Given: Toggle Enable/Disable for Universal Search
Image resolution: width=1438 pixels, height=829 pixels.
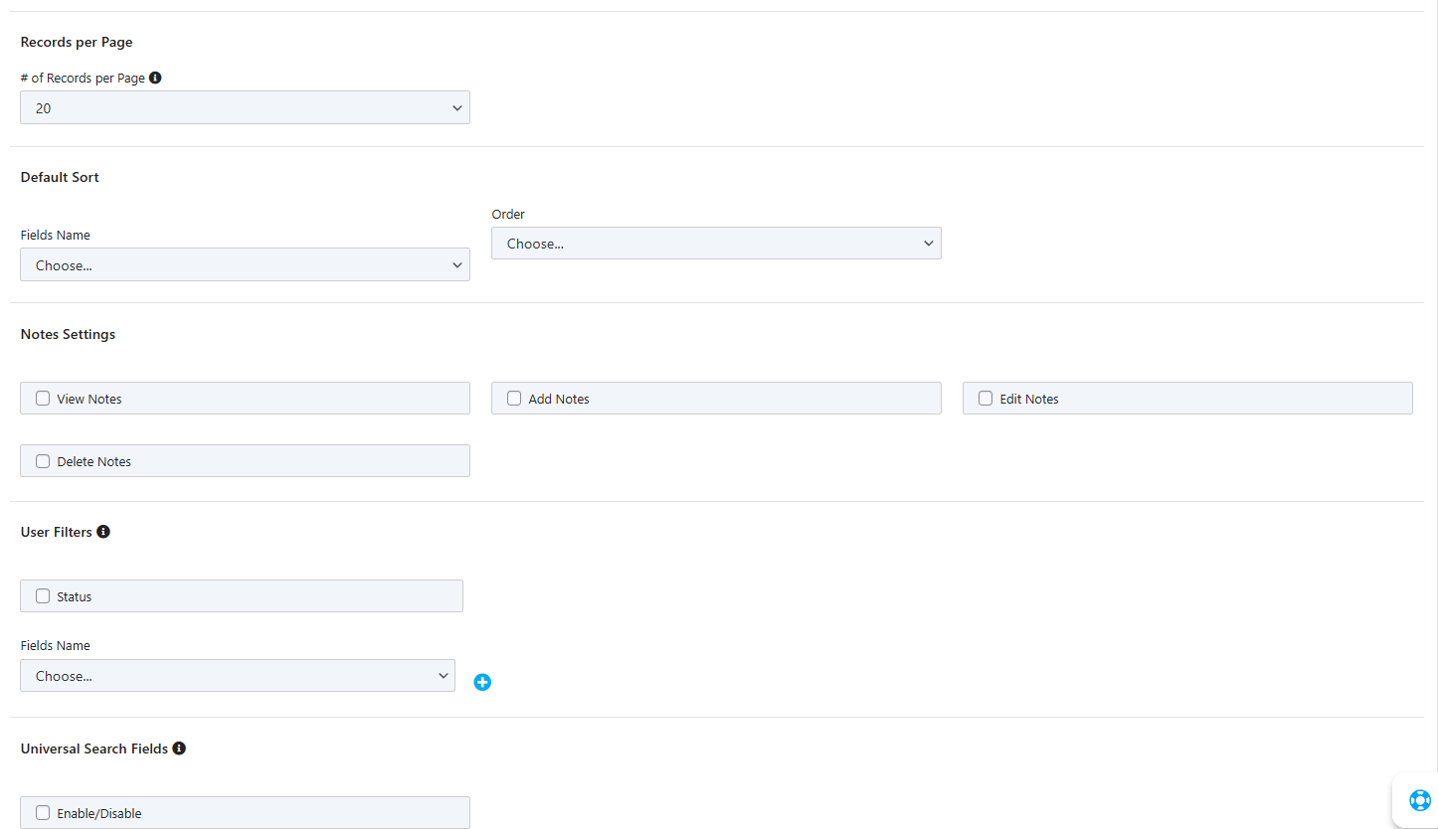Looking at the screenshot, I should 43,813.
